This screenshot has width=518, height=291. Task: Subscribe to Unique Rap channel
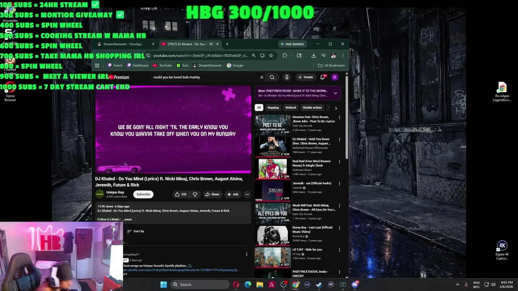point(143,194)
